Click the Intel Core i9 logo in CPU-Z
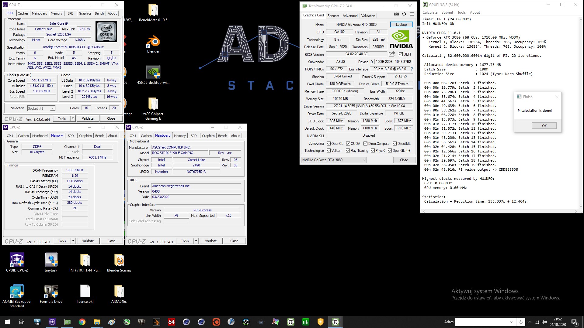 [x=106, y=32]
